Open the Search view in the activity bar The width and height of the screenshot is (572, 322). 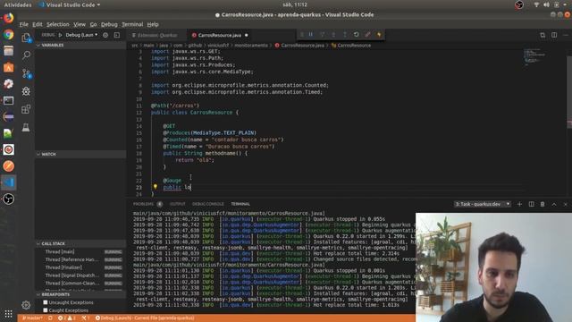pyautogui.click(x=26, y=55)
